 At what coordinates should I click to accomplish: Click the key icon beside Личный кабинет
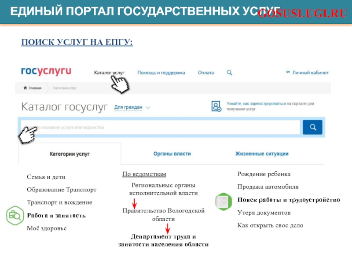coord(288,72)
